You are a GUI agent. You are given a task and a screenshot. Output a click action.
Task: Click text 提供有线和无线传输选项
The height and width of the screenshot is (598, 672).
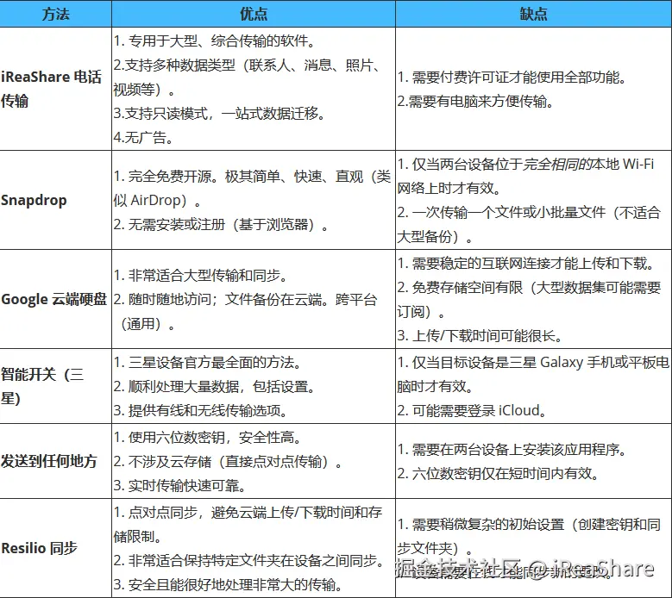[x=204, y=410]
